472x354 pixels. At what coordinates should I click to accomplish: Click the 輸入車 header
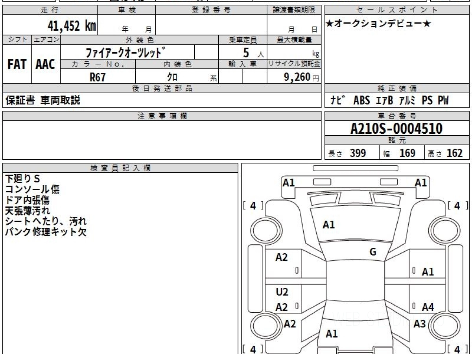(x=243, y=64)
